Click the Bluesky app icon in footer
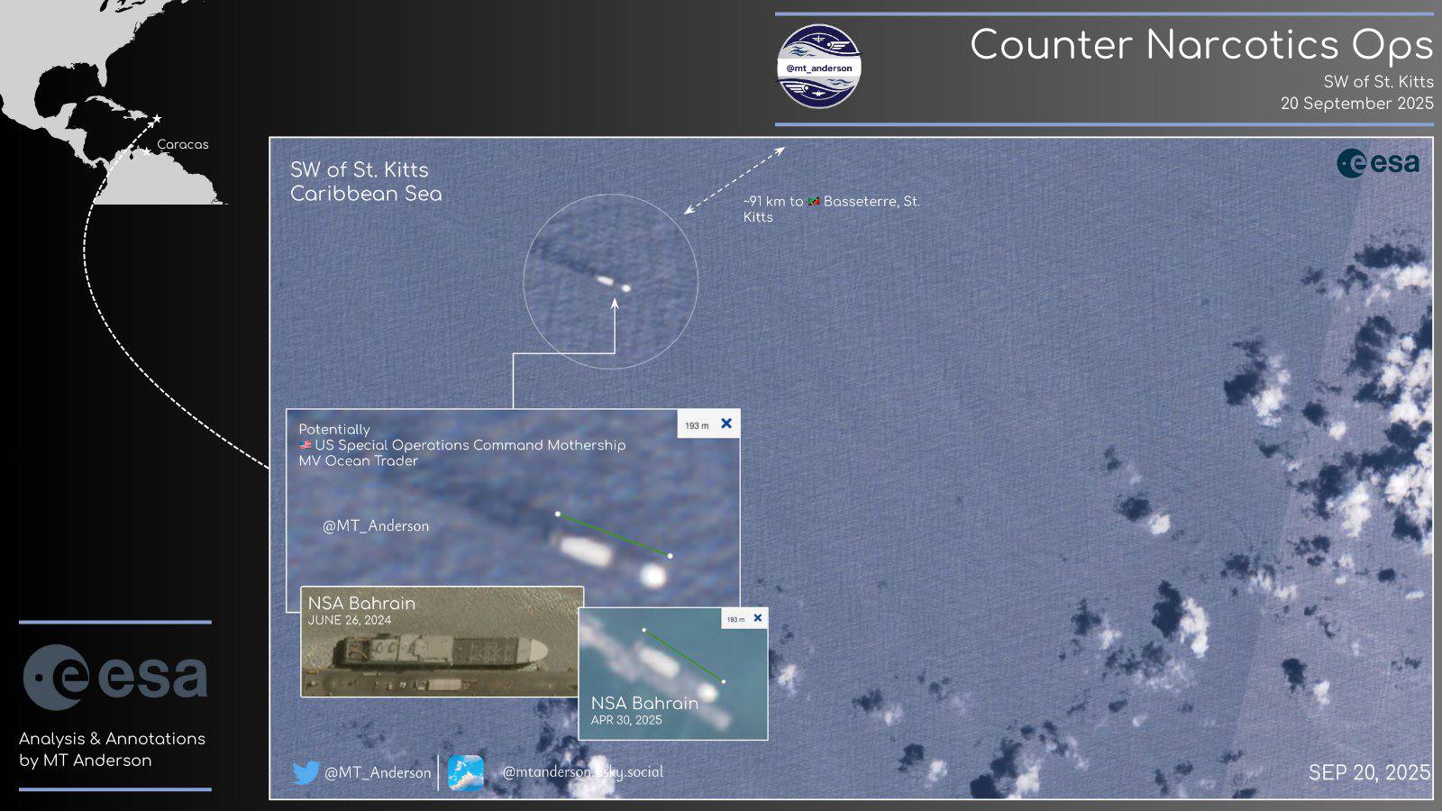This screenshot has height=811, width=1442. [466, 773]
